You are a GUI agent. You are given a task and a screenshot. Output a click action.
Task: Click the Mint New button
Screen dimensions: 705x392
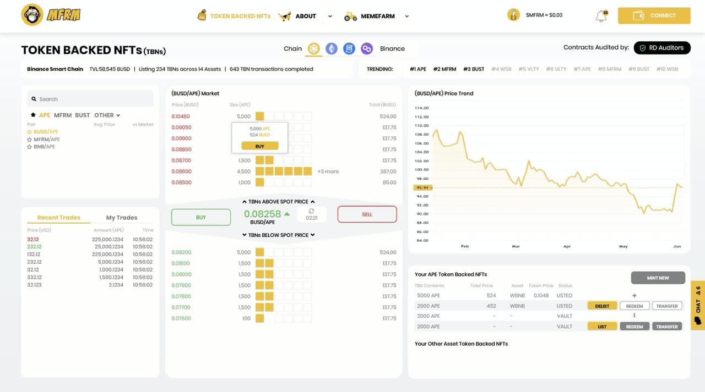(x=658, y=278)
